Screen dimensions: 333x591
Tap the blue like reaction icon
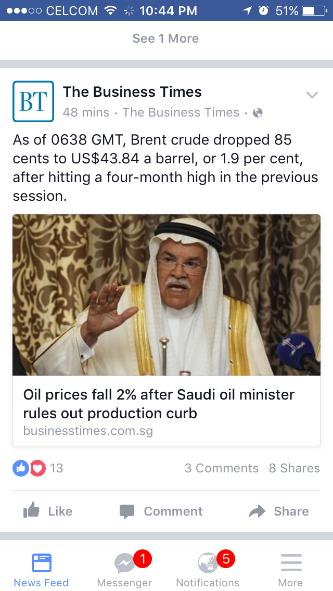pos(20,468)
